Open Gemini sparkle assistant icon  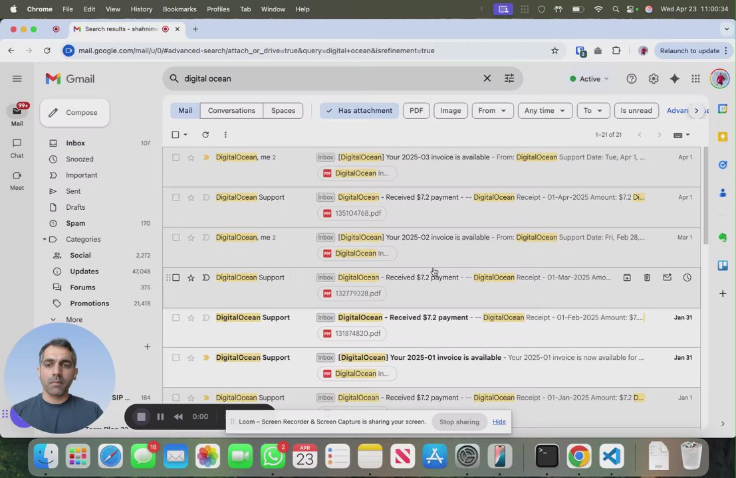tap(675, 79)
